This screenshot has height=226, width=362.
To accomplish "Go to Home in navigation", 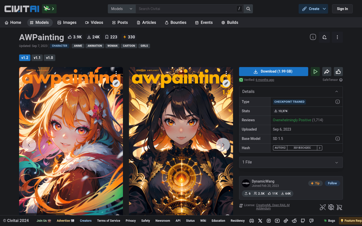I will [13, 23].
